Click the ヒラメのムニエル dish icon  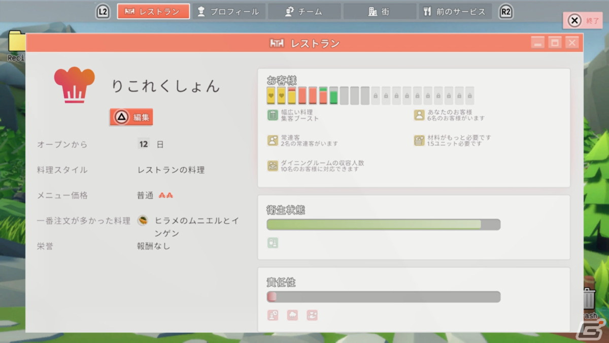143,221
